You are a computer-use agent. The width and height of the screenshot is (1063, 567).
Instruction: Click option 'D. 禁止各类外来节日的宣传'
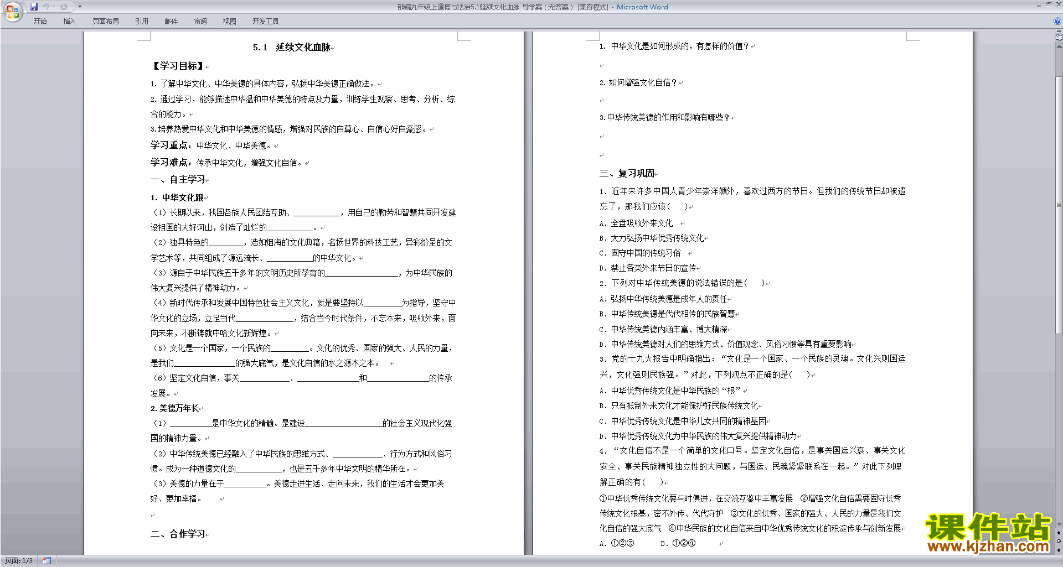(648, 268)
